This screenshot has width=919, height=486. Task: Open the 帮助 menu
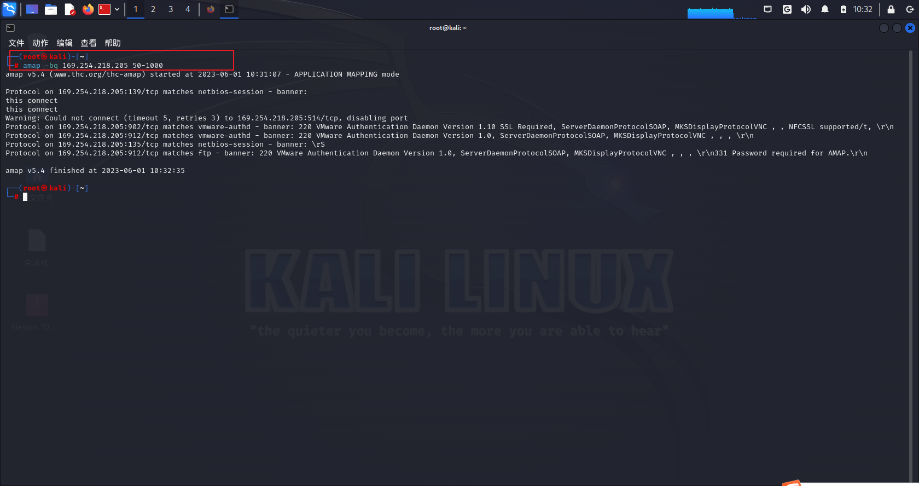tap(113, 43)
